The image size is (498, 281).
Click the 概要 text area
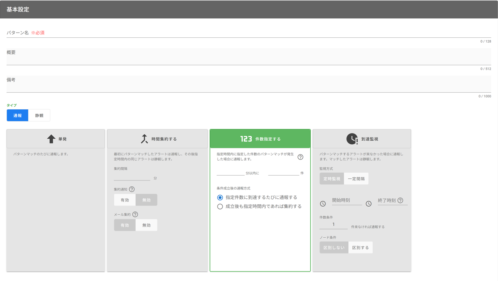coord(249,57)
